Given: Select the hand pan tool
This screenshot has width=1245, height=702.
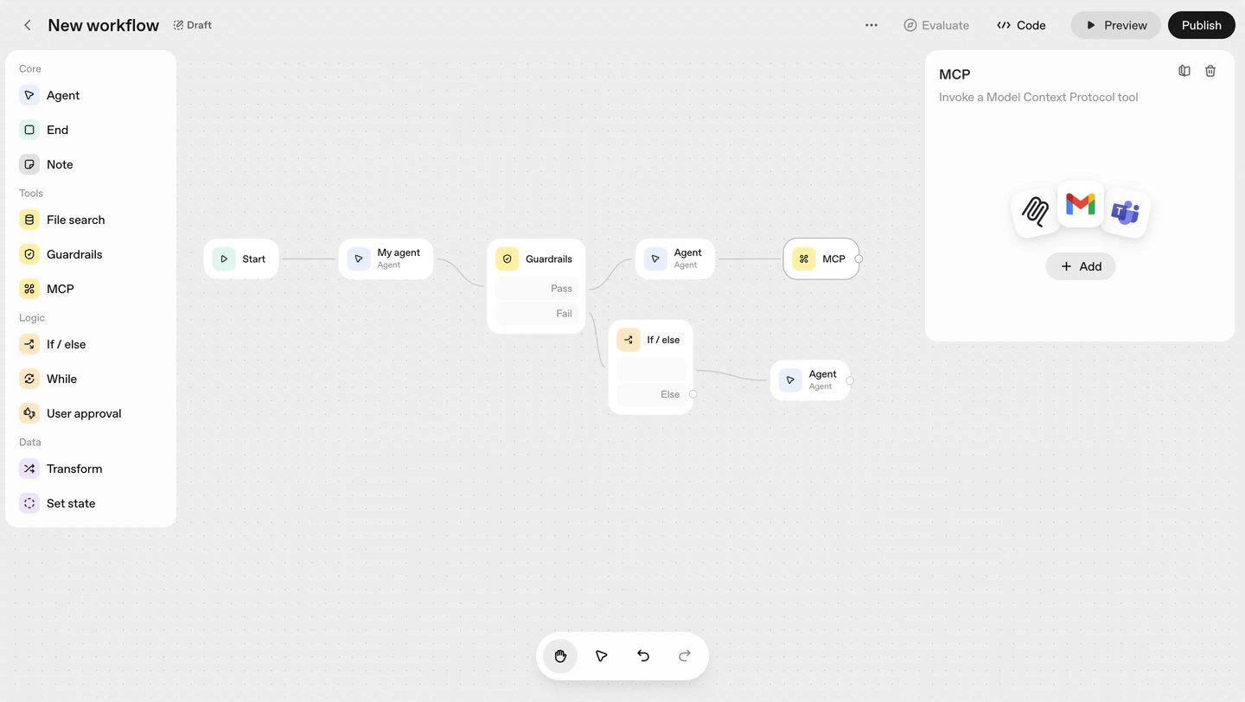Looking at the screenshot, I should click(560, 656).
